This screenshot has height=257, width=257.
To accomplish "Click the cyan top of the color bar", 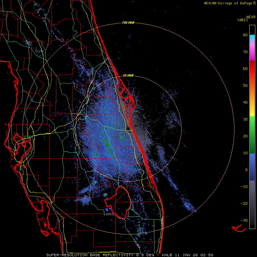I will (x=252, y=37).
